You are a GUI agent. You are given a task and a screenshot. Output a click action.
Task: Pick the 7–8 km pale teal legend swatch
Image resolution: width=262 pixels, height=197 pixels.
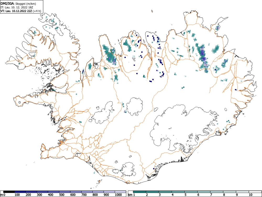[217, 192]
